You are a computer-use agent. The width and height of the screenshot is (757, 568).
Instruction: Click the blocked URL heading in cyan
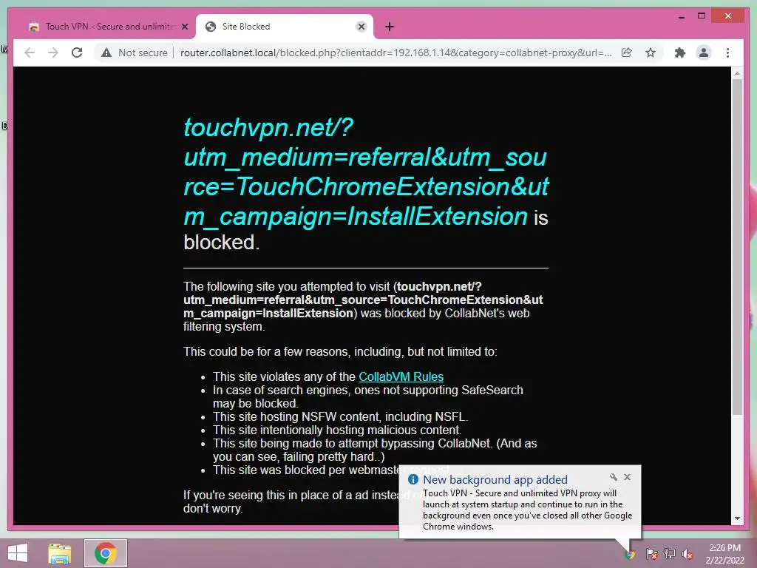(366, 172)
